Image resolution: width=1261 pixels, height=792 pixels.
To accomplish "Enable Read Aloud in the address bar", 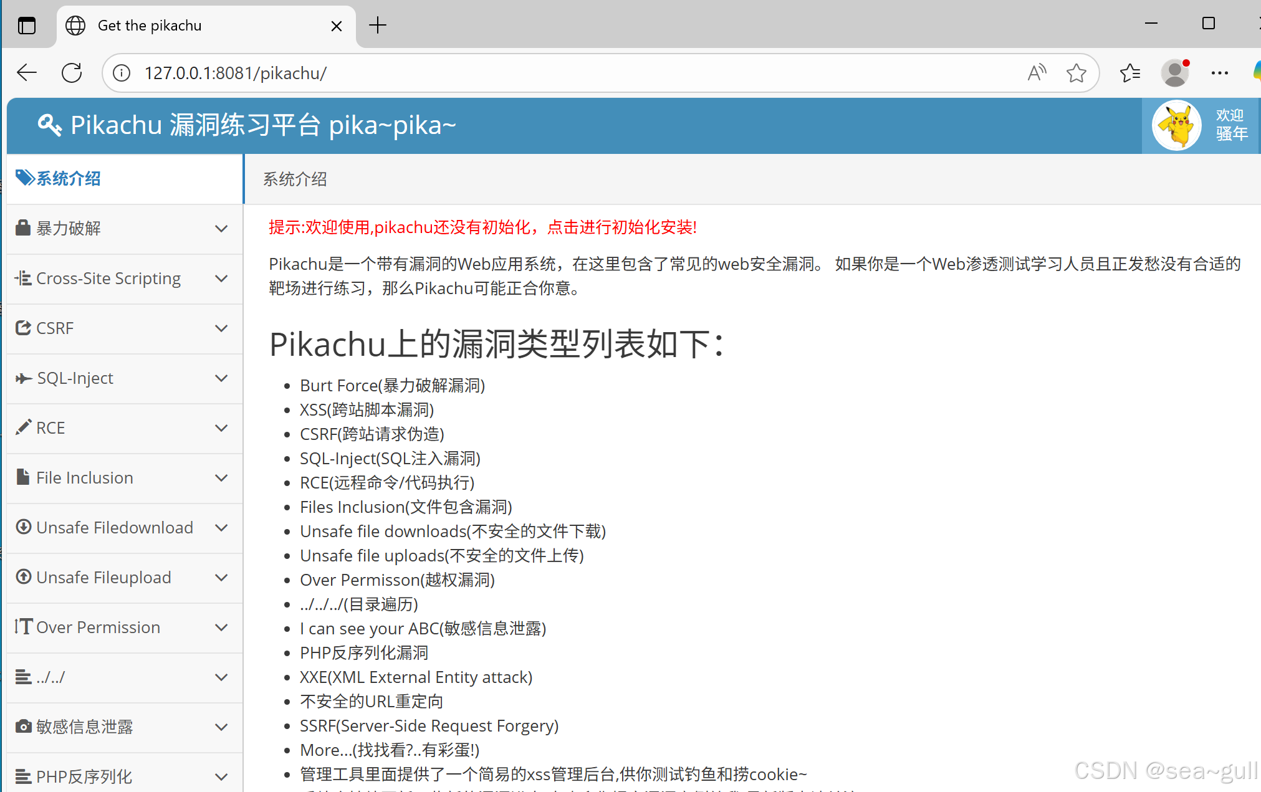I will [1037, 72].
